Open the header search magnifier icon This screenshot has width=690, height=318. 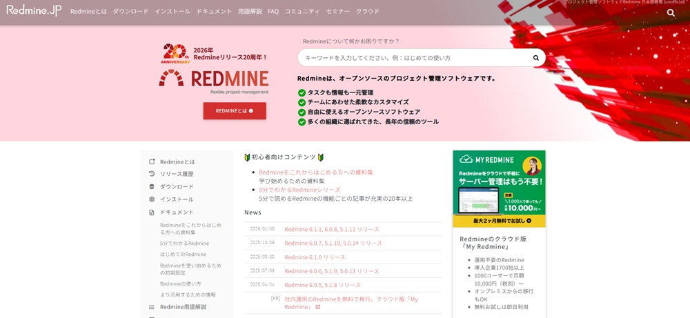pos(671,12)
